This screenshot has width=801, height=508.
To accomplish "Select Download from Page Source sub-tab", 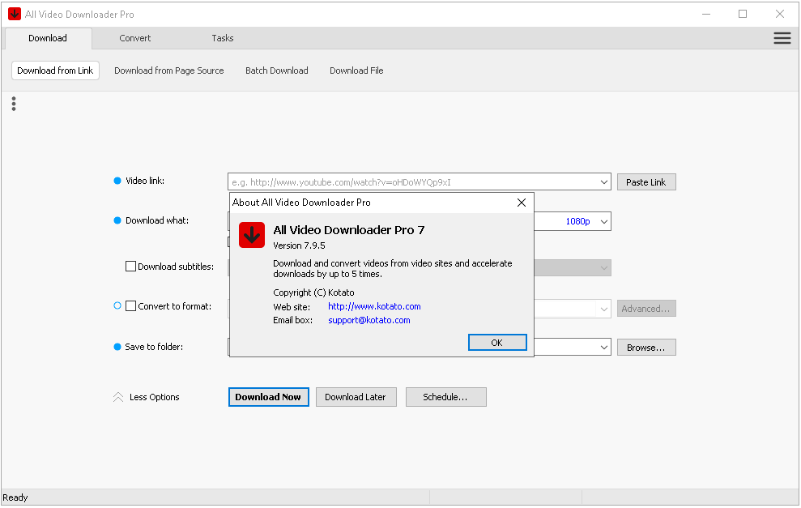I will point(169,70).
